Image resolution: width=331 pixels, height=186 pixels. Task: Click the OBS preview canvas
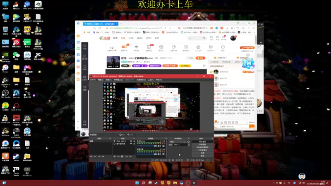coord(151,107)
